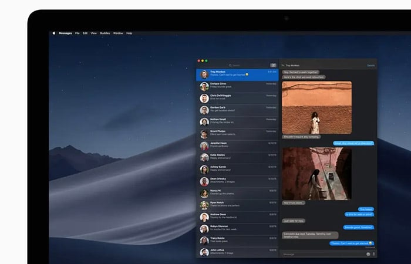Open the Andrew Dean conversation
411x264 pixels.
coord(237,218)
